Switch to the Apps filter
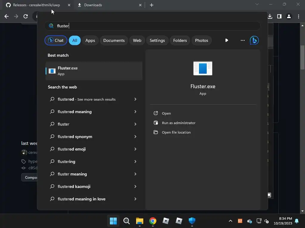 (x=90, y=40)
